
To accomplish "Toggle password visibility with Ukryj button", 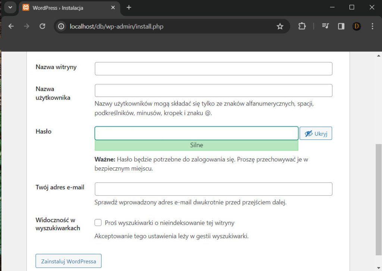I will (316, 133).
